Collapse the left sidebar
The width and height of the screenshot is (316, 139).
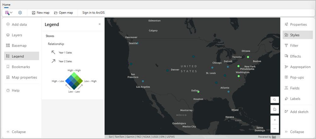click(x=21, y=132)
